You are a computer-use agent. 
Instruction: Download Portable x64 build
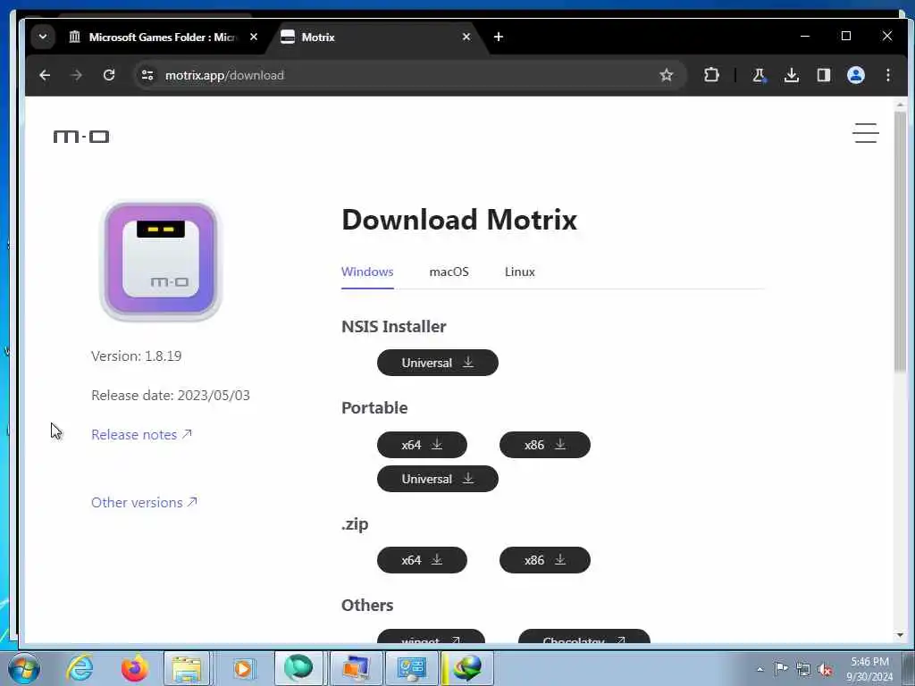[x=422, y=445]
